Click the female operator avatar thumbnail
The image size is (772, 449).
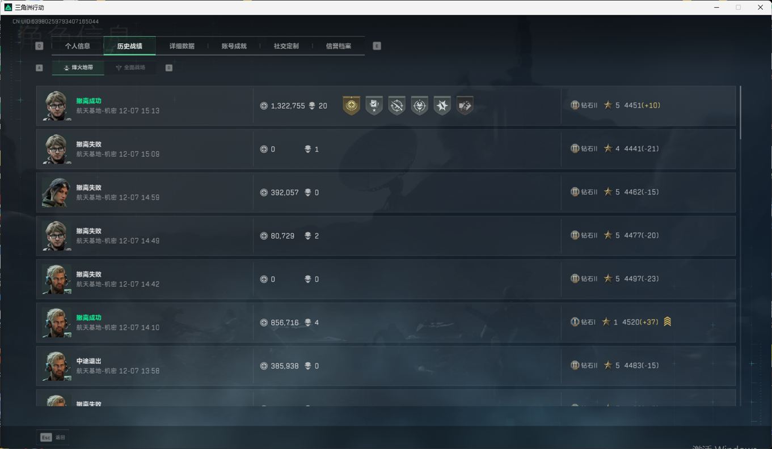tap(57, 193)
